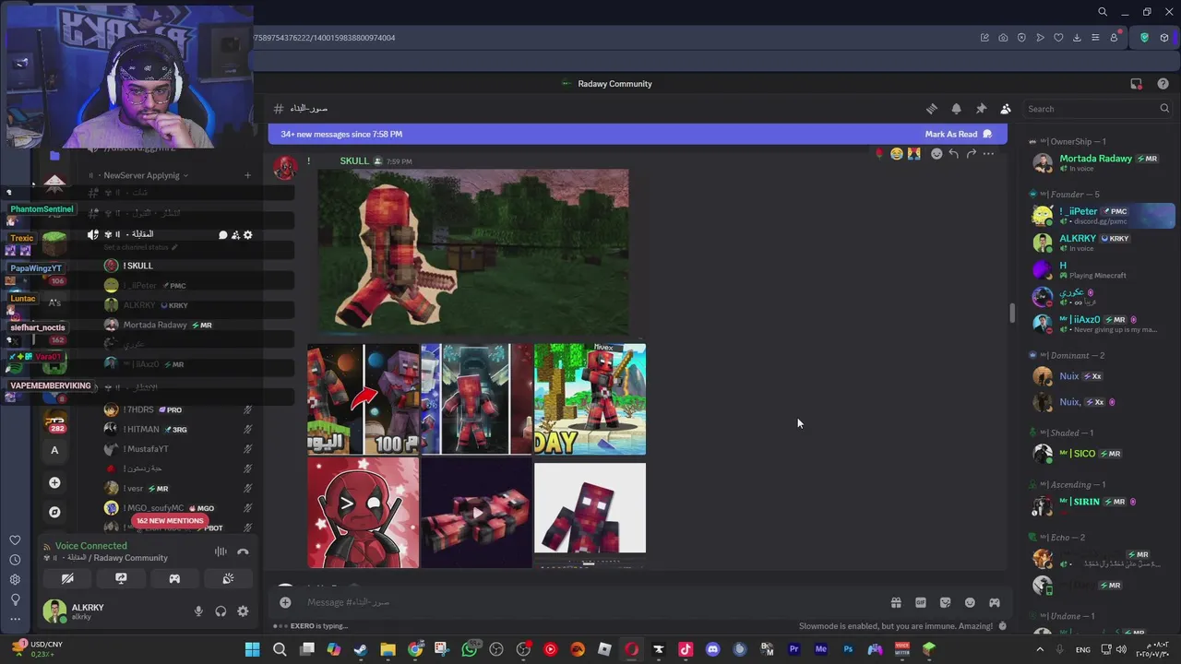
Task: Toggle microphone mute for ALKRKY
Action: [198, 611]
